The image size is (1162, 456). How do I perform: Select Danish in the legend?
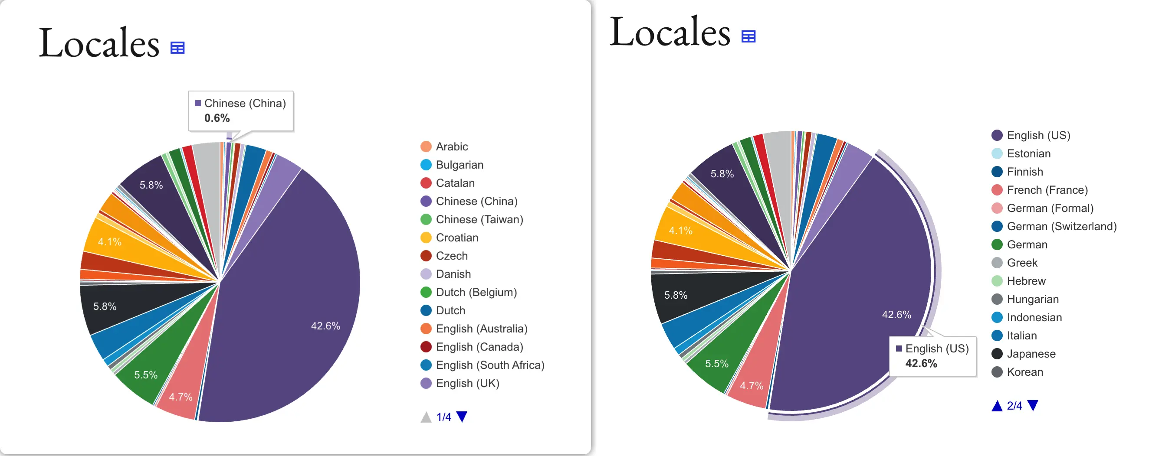tap(446, 274)
